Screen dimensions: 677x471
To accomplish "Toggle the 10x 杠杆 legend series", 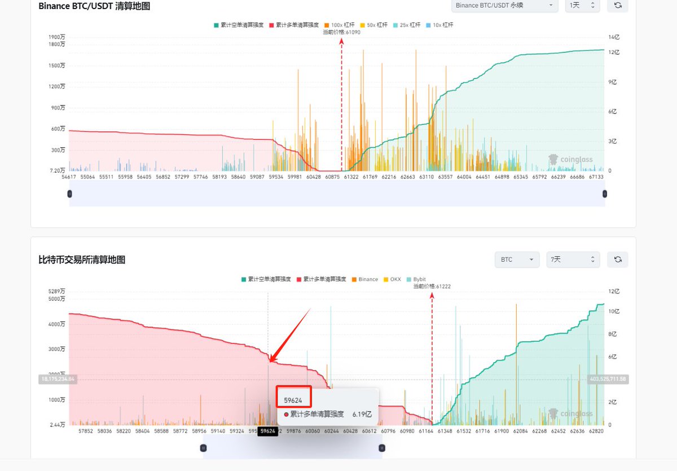I will 439,25.
